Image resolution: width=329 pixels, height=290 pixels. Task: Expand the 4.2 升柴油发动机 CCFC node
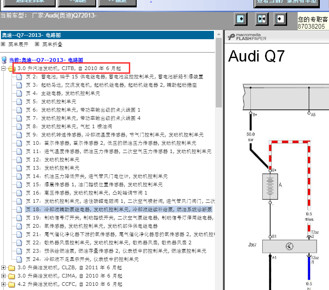(3, 284)
